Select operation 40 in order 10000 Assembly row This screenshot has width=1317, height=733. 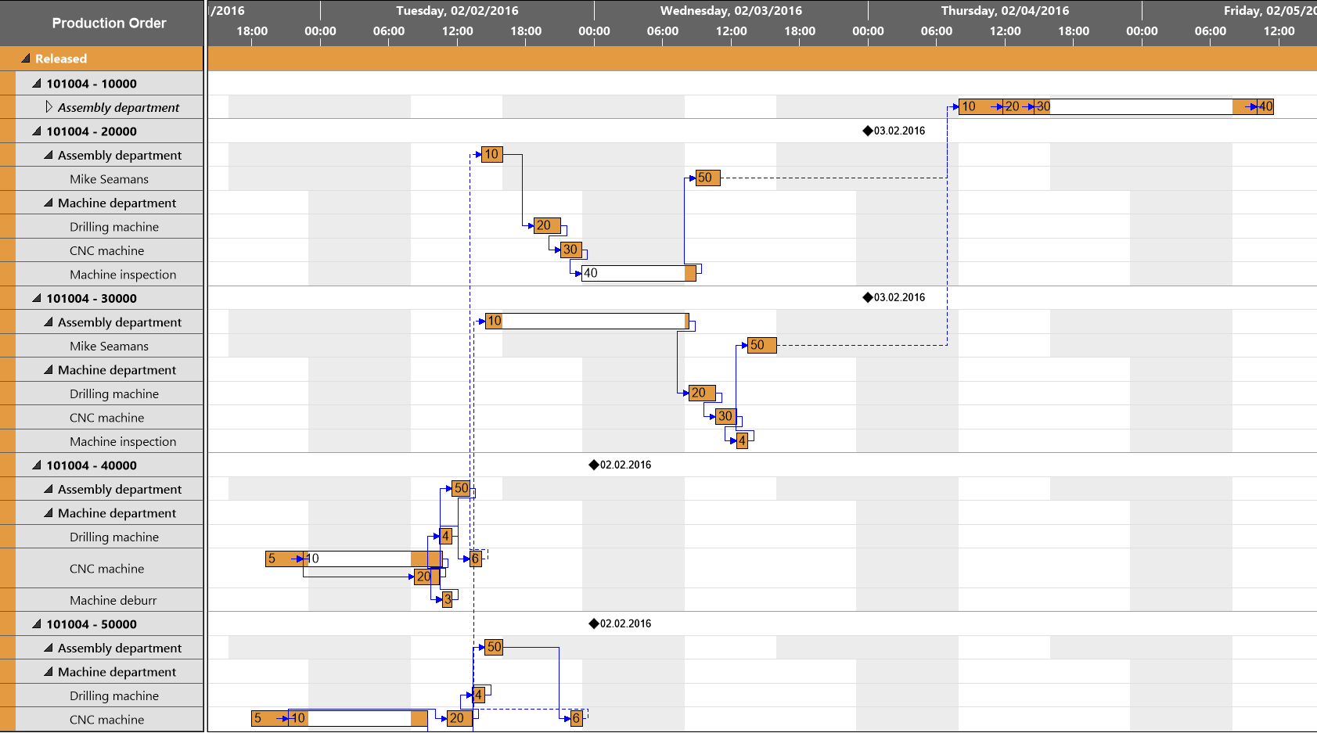click(1265, 106)
